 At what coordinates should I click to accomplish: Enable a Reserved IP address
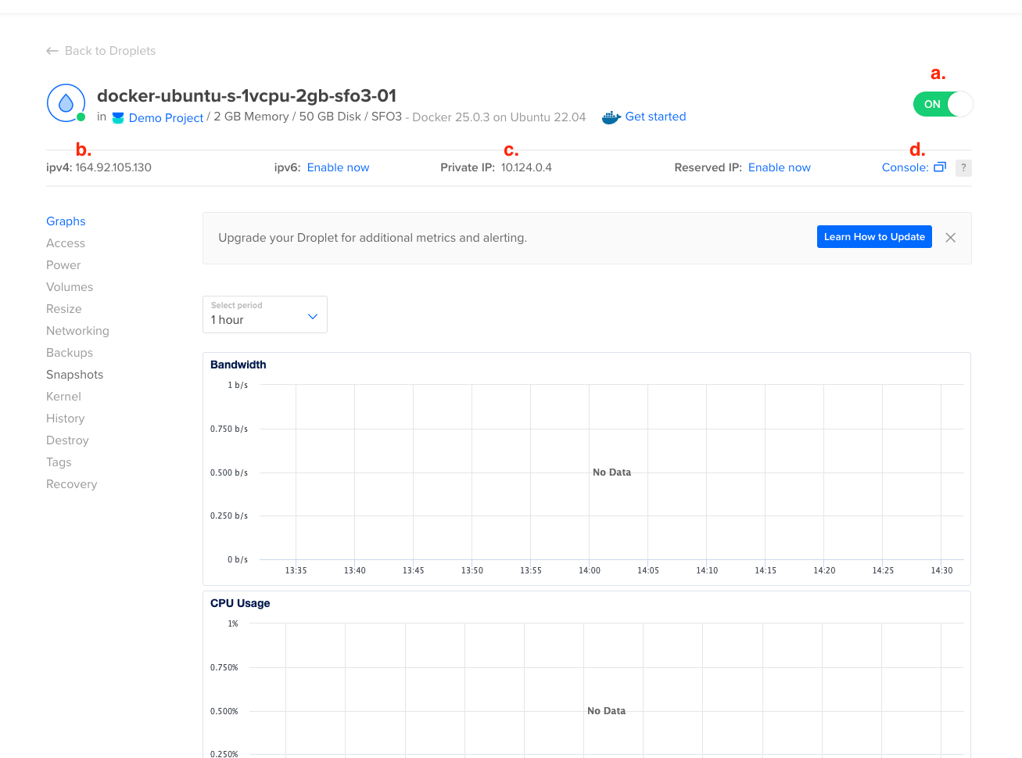click(x=779, y=167)
